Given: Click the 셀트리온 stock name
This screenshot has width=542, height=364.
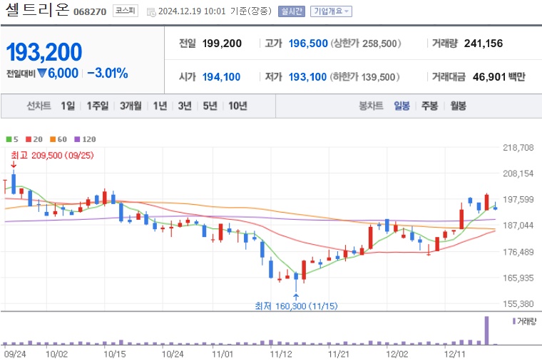Looking at the screenshot, I should pos(37,10).
